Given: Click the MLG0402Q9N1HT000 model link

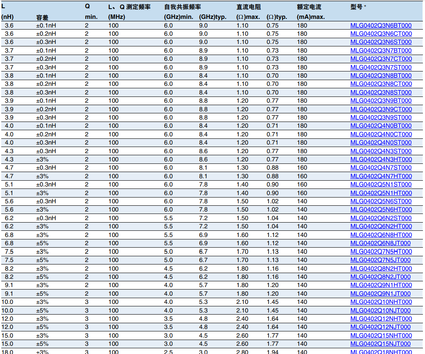Looking at the screenshot, I should pyautogui.click(x=381, y=285).
